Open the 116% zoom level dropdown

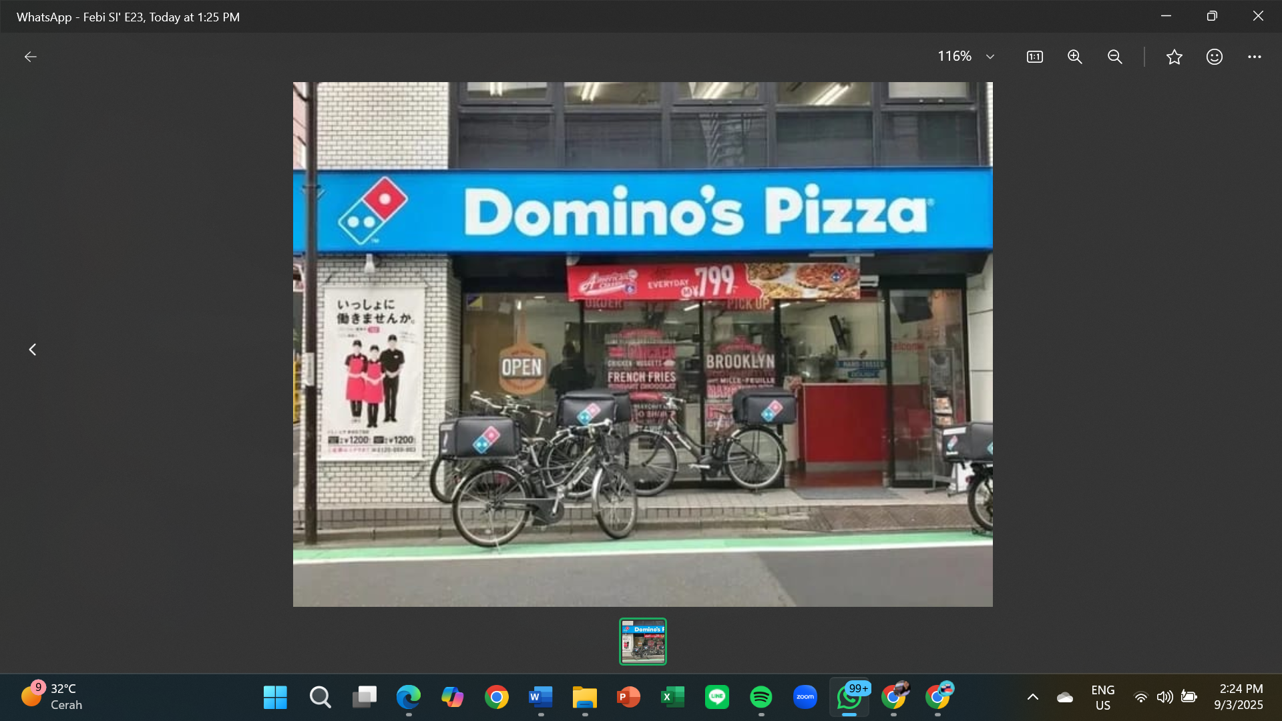coord(966,57)
